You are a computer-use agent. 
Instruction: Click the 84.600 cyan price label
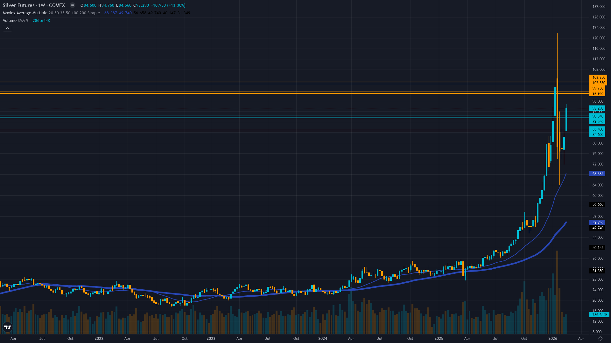[x=598, y=135]
